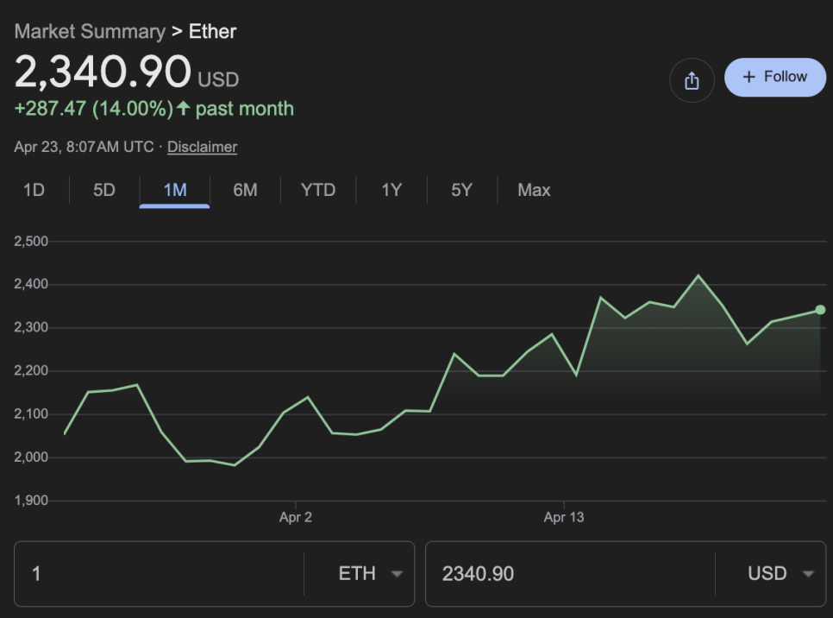833x618 pixels.
Task: Click the share icon button
Action: point(691,80)
